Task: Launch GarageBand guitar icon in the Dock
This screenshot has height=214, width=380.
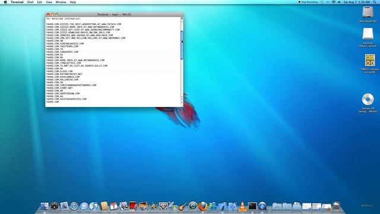Action: pyautogui.click(x=183, y=206)
